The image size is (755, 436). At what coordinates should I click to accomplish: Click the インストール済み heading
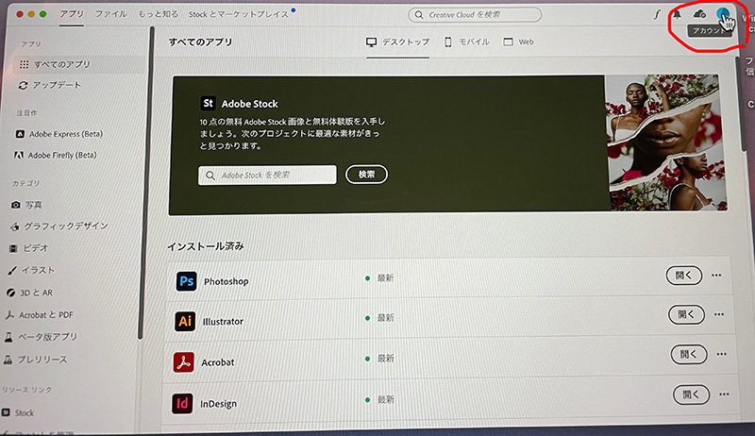206,246
